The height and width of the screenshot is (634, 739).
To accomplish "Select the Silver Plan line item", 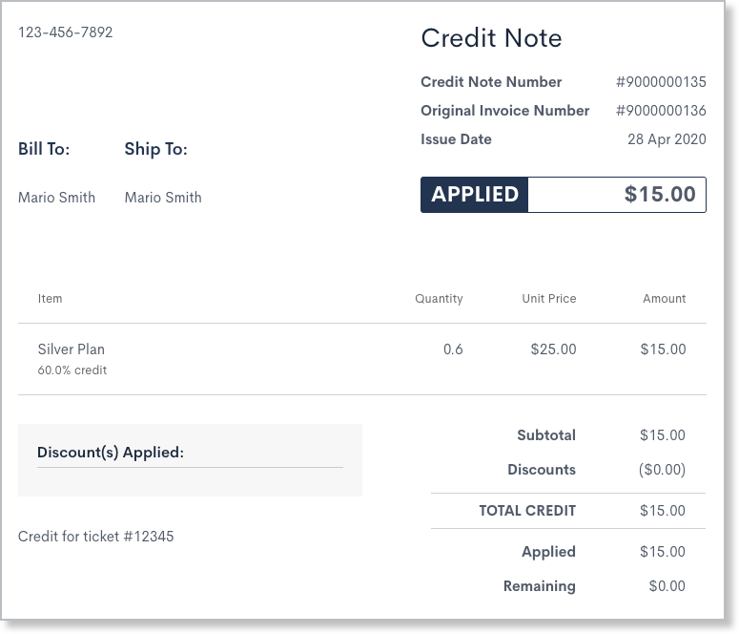I will 71,349.
